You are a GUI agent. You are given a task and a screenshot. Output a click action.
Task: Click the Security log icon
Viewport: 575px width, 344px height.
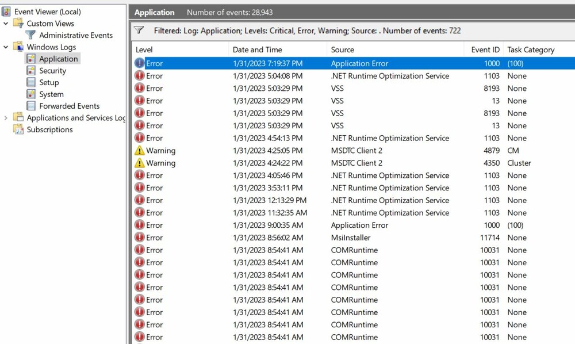pyautogui.click(x=30, y=71)
